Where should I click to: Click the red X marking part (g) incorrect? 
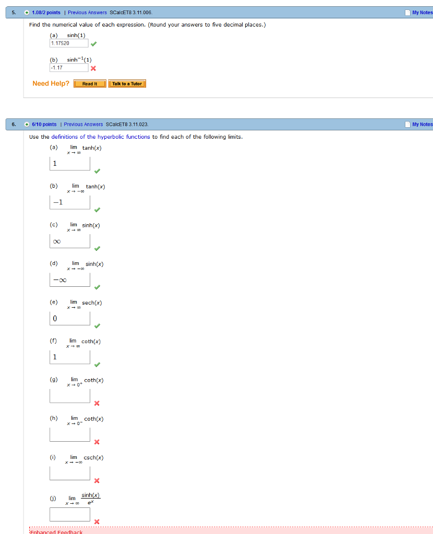coord(97,403)
